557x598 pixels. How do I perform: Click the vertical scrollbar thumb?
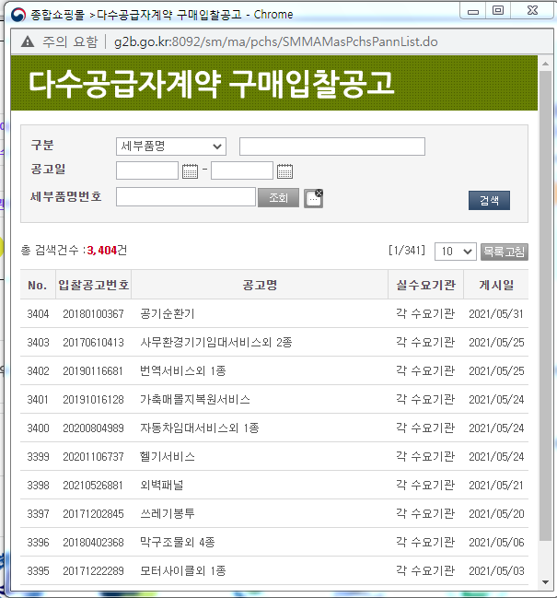click(x=546, y=305)
